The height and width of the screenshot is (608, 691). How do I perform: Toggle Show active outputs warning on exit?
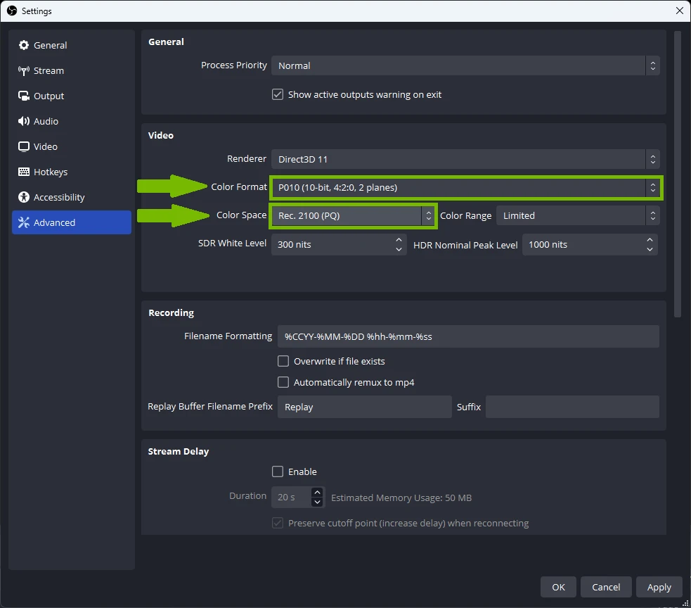[x=278, y=94]
